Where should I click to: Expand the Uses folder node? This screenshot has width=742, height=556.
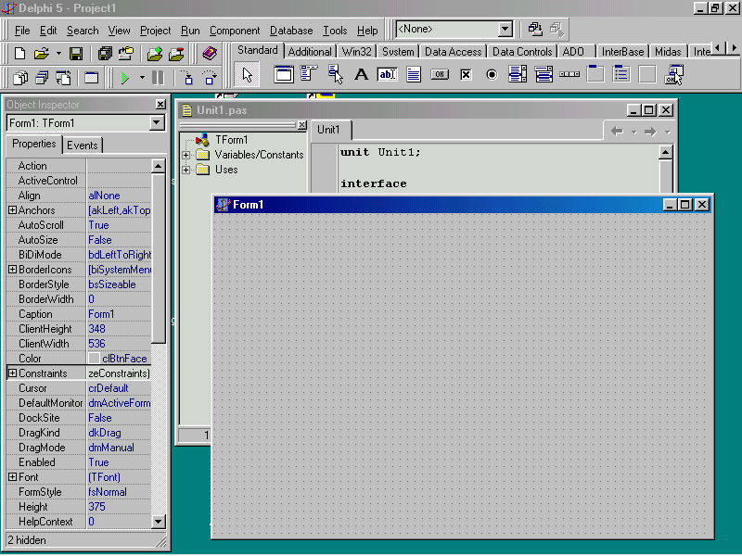(186, 170)
